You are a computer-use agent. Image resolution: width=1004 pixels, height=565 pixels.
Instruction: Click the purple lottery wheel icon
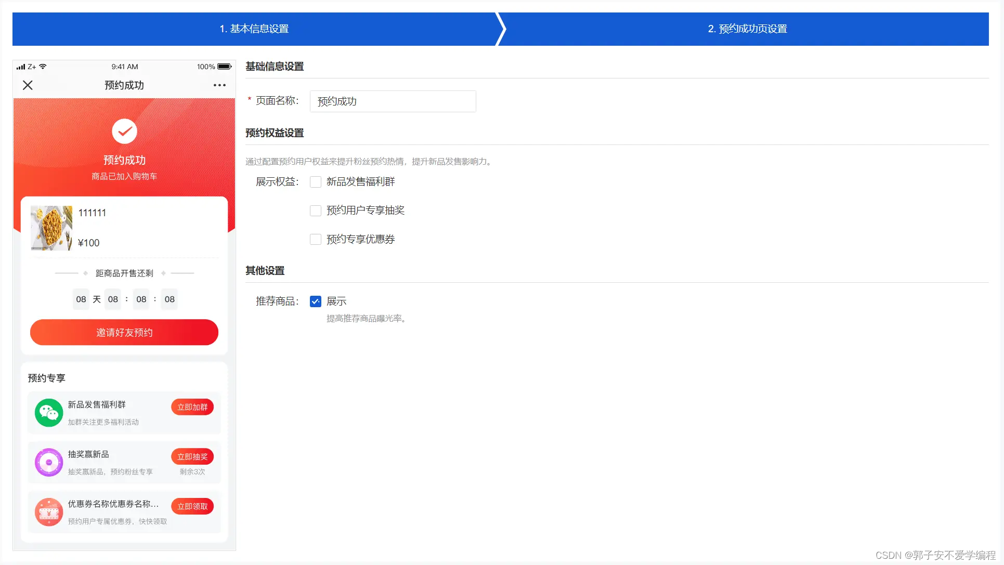pos(49,462)
